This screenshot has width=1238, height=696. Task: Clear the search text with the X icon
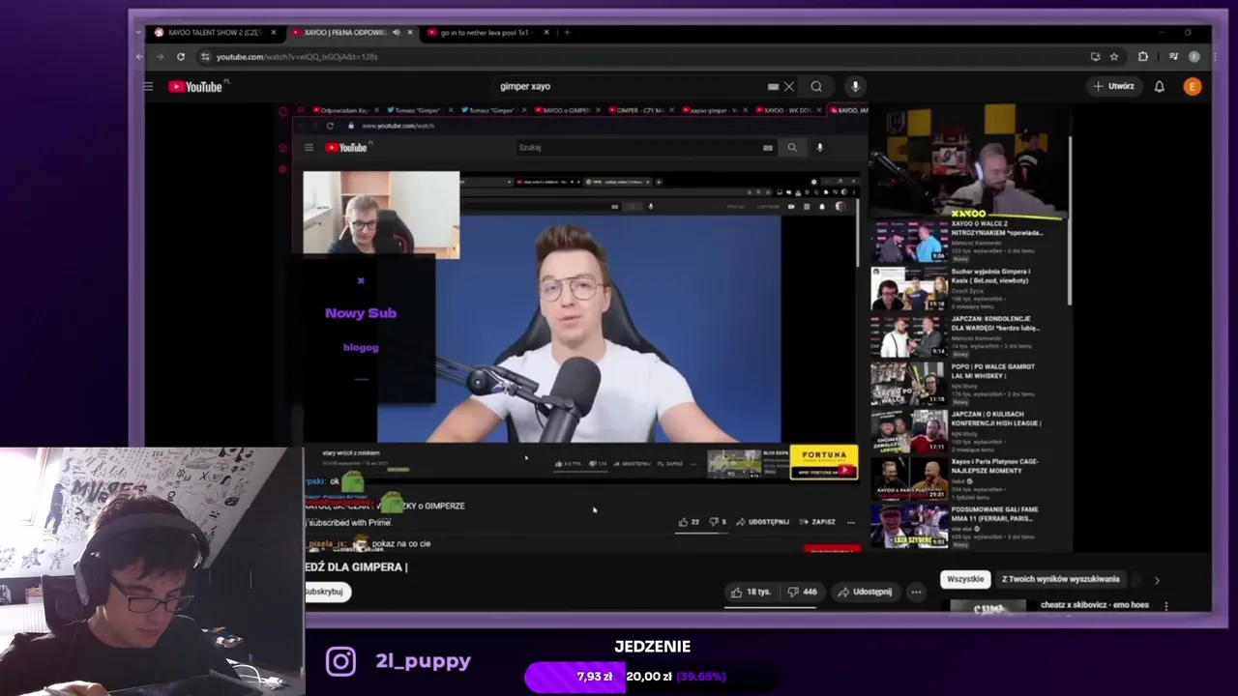point(789,86)
